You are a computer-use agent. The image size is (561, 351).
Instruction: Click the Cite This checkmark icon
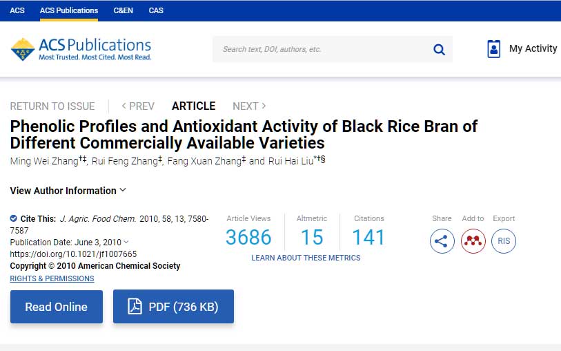(14, 219)
